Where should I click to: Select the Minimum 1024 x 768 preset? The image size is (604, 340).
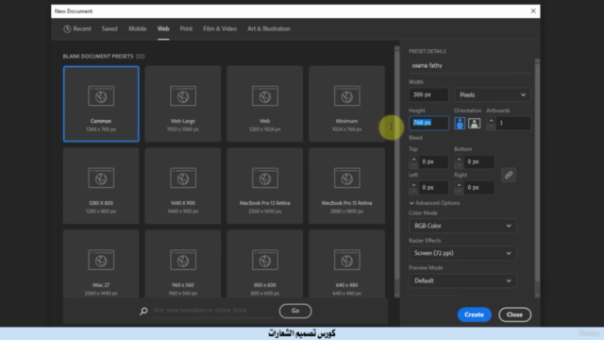click(x=346, y=104)
